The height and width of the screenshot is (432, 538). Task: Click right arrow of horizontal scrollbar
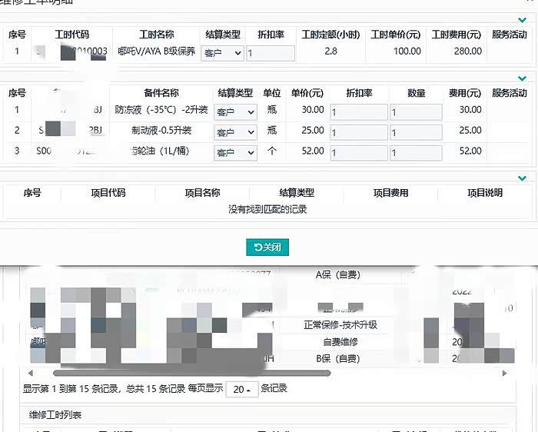point(504,373)
